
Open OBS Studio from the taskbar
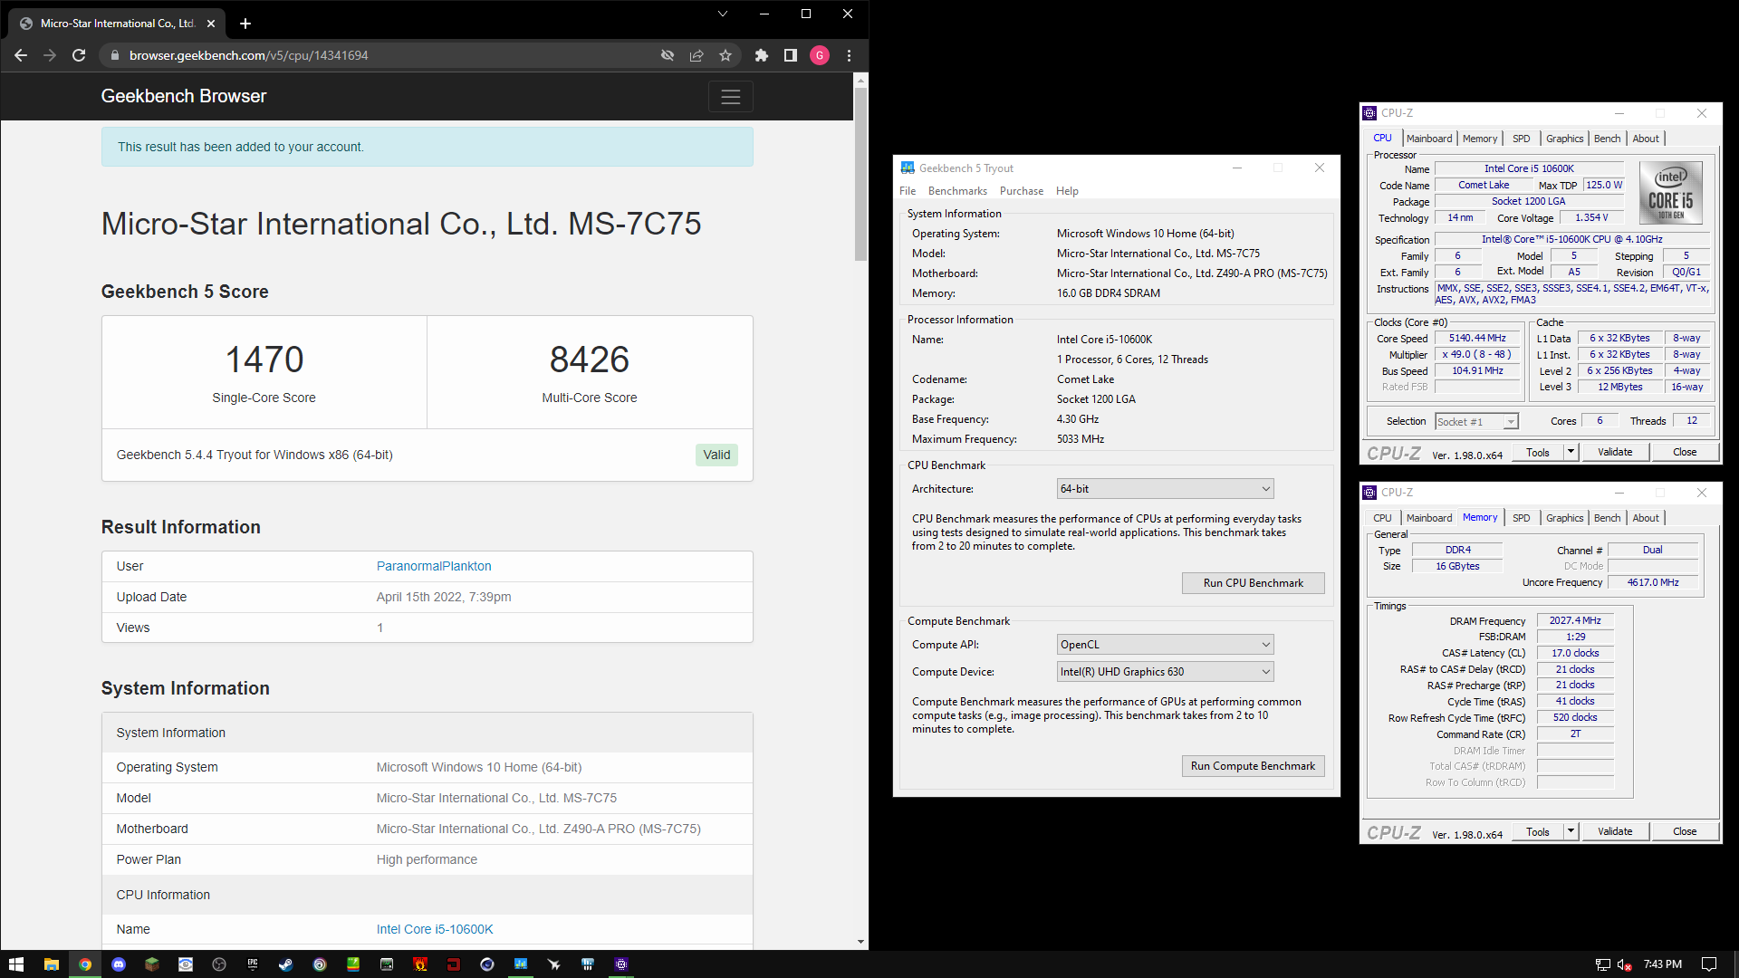coord(219,964)
